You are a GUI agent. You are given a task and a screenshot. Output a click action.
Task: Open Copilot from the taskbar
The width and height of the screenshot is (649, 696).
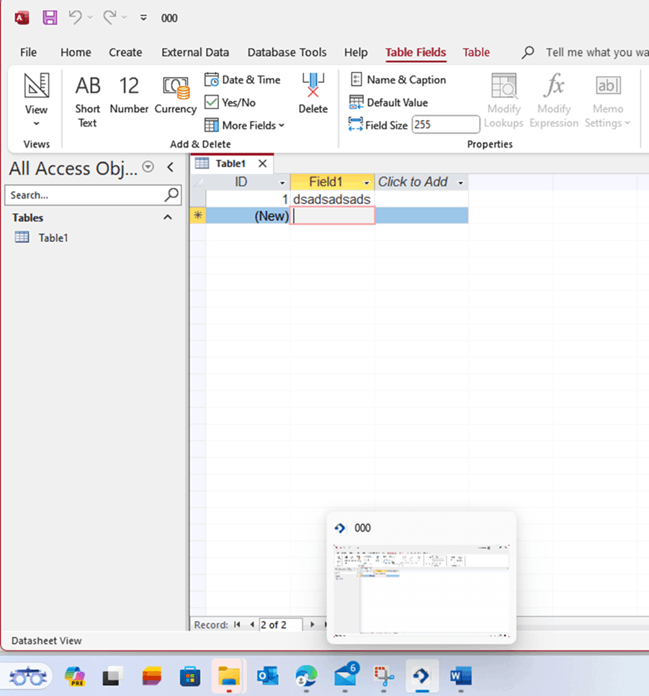(75, 676)
